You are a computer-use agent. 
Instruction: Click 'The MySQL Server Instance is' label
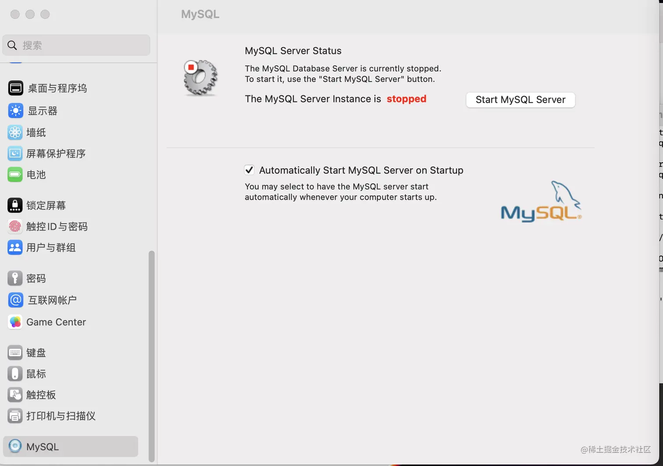coord(313,99)
